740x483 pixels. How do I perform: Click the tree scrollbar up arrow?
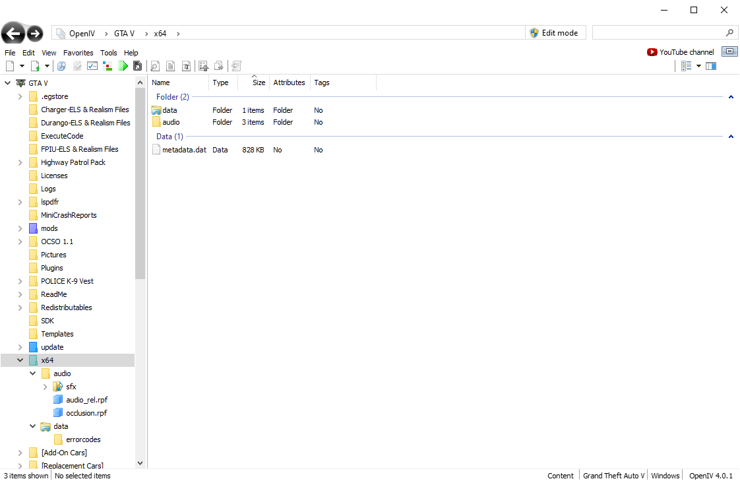pyautogui.click(x=140, y=82)
